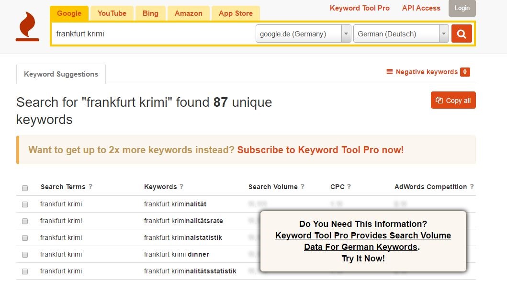The image size is (507, 282).
Task: Check the box for frankfurt kriminalitätsrate row
Action: click(25, 221)
